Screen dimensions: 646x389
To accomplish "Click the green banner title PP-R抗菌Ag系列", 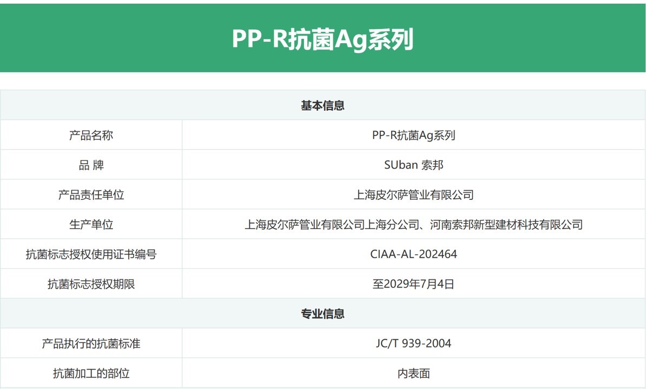I will [322, 39].
